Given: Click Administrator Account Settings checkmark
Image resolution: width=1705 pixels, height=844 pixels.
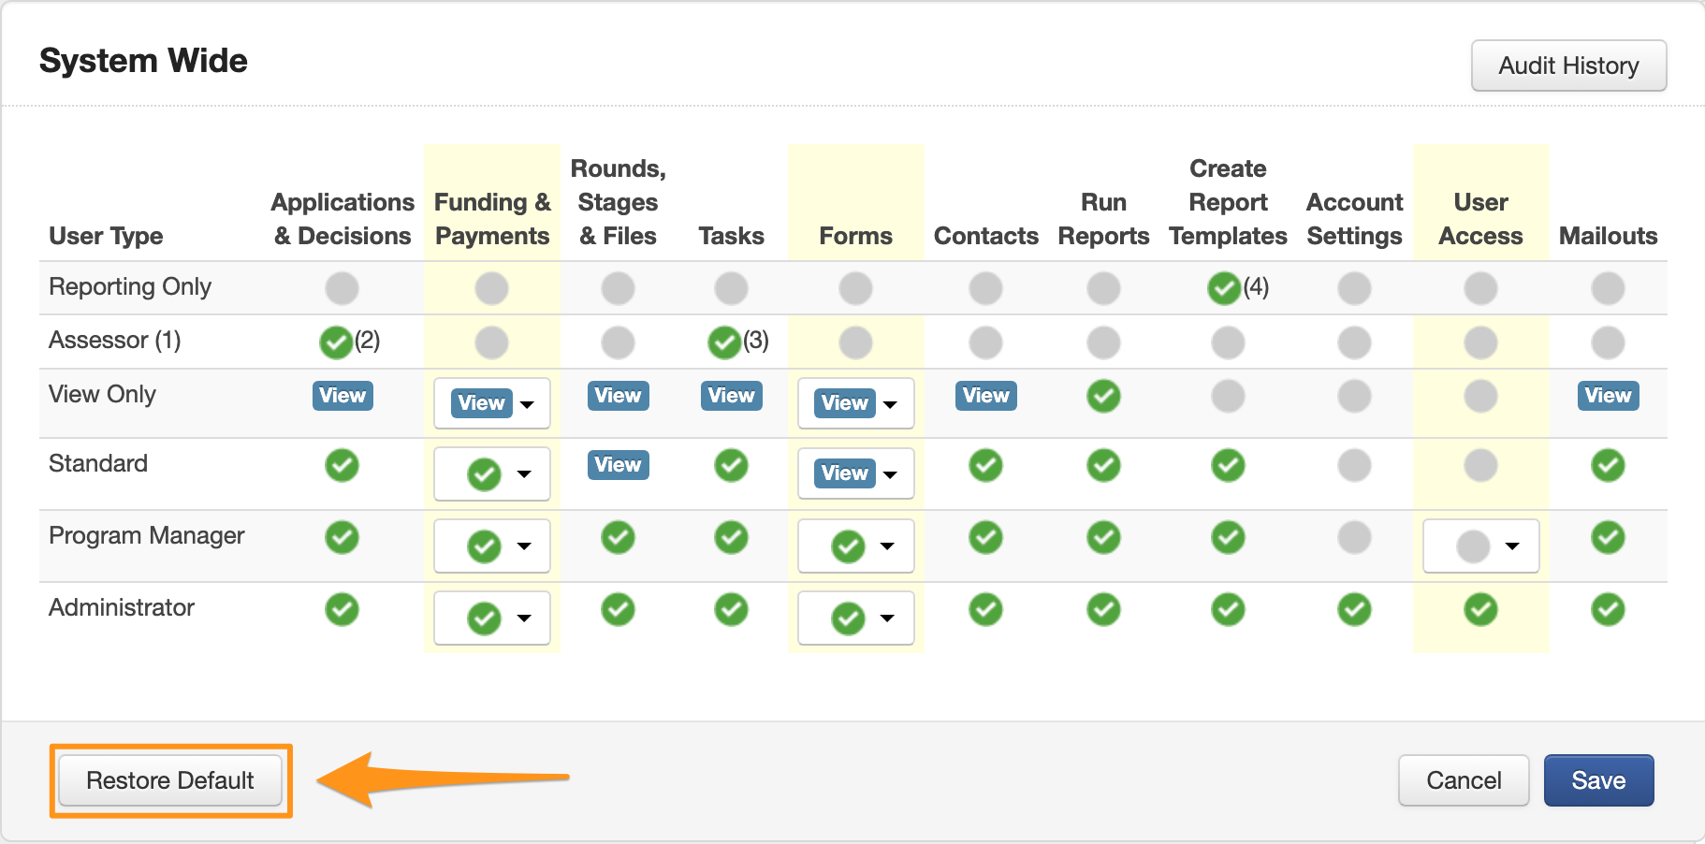Looking at the screenshot, I should 1354,610.
